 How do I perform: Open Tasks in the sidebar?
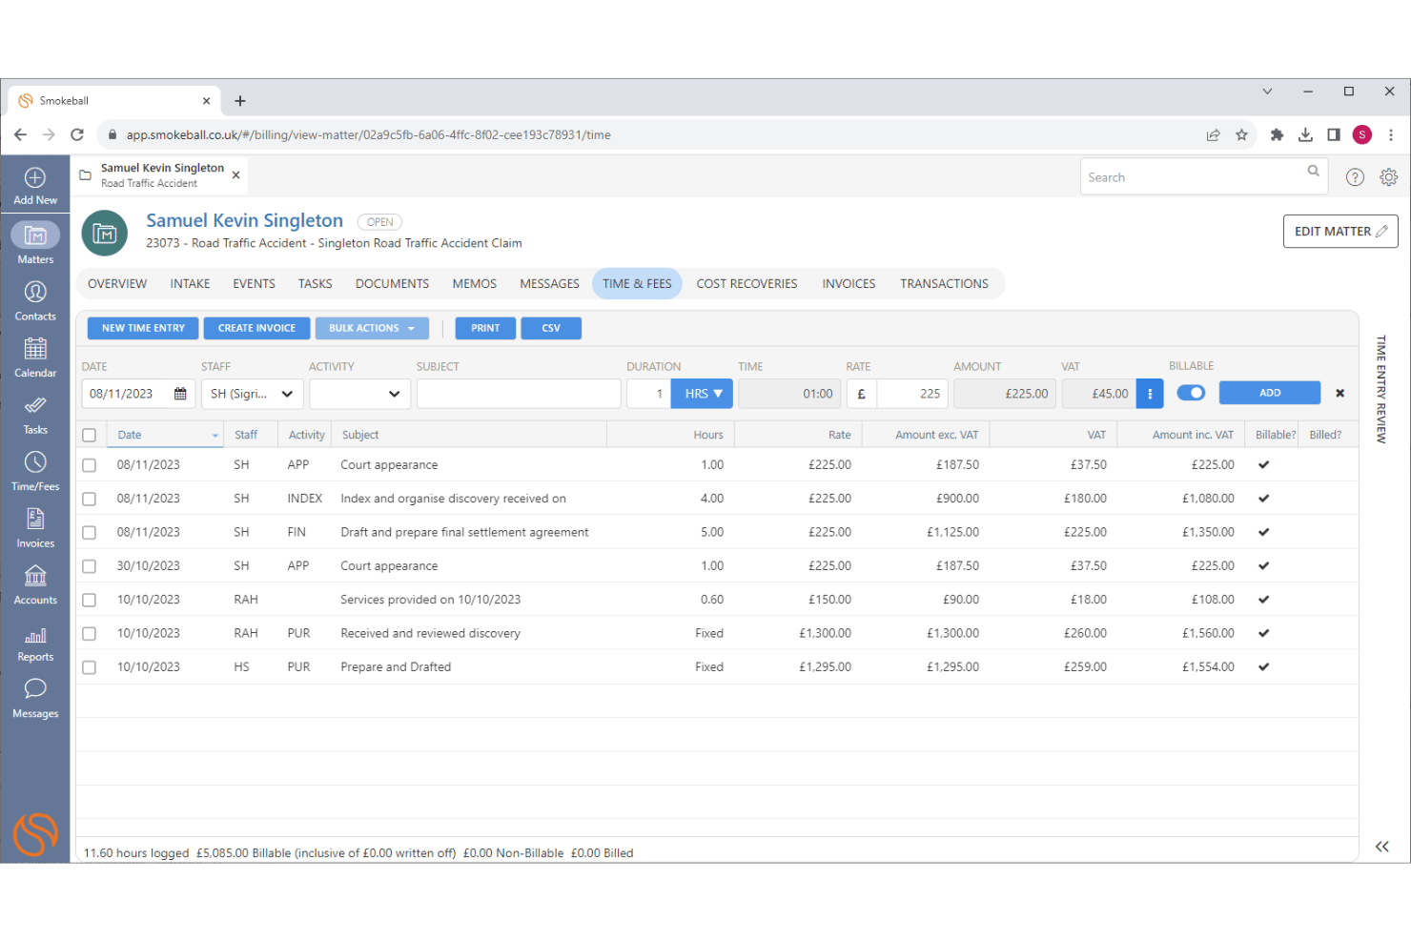pyautogui.click(x=35, y=415)
